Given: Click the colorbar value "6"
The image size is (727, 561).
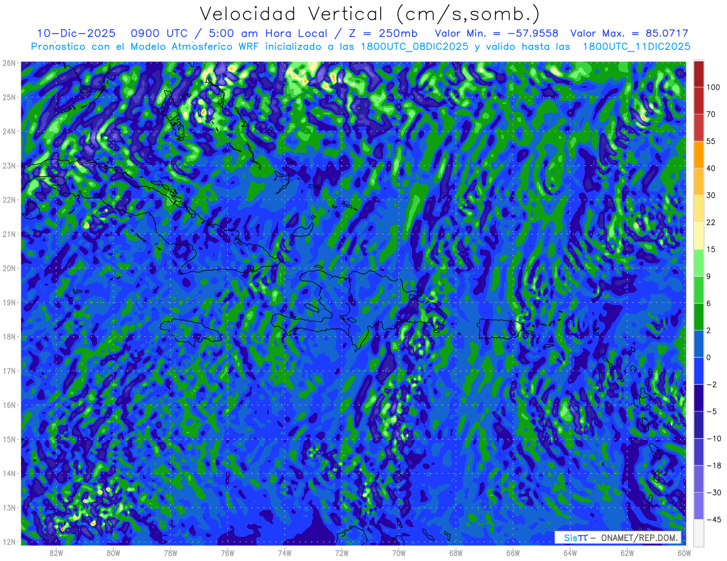Looking at the screenshot, I should point(709,303).
